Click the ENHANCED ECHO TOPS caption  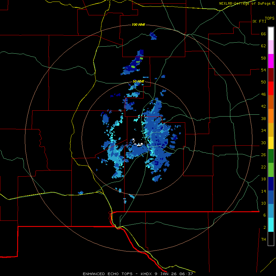point(108,274)
